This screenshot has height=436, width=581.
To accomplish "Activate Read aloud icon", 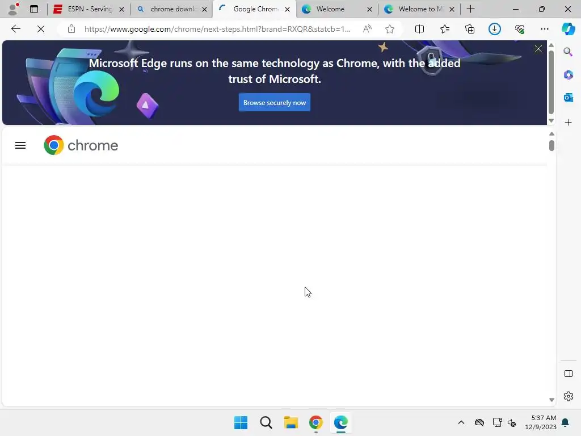I will point(367,29).
